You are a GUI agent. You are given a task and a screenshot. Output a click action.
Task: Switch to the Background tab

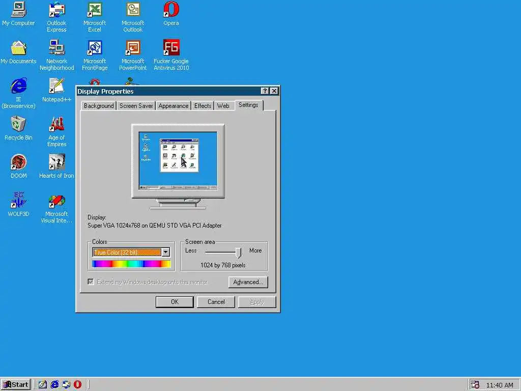(x=99, y=106)
